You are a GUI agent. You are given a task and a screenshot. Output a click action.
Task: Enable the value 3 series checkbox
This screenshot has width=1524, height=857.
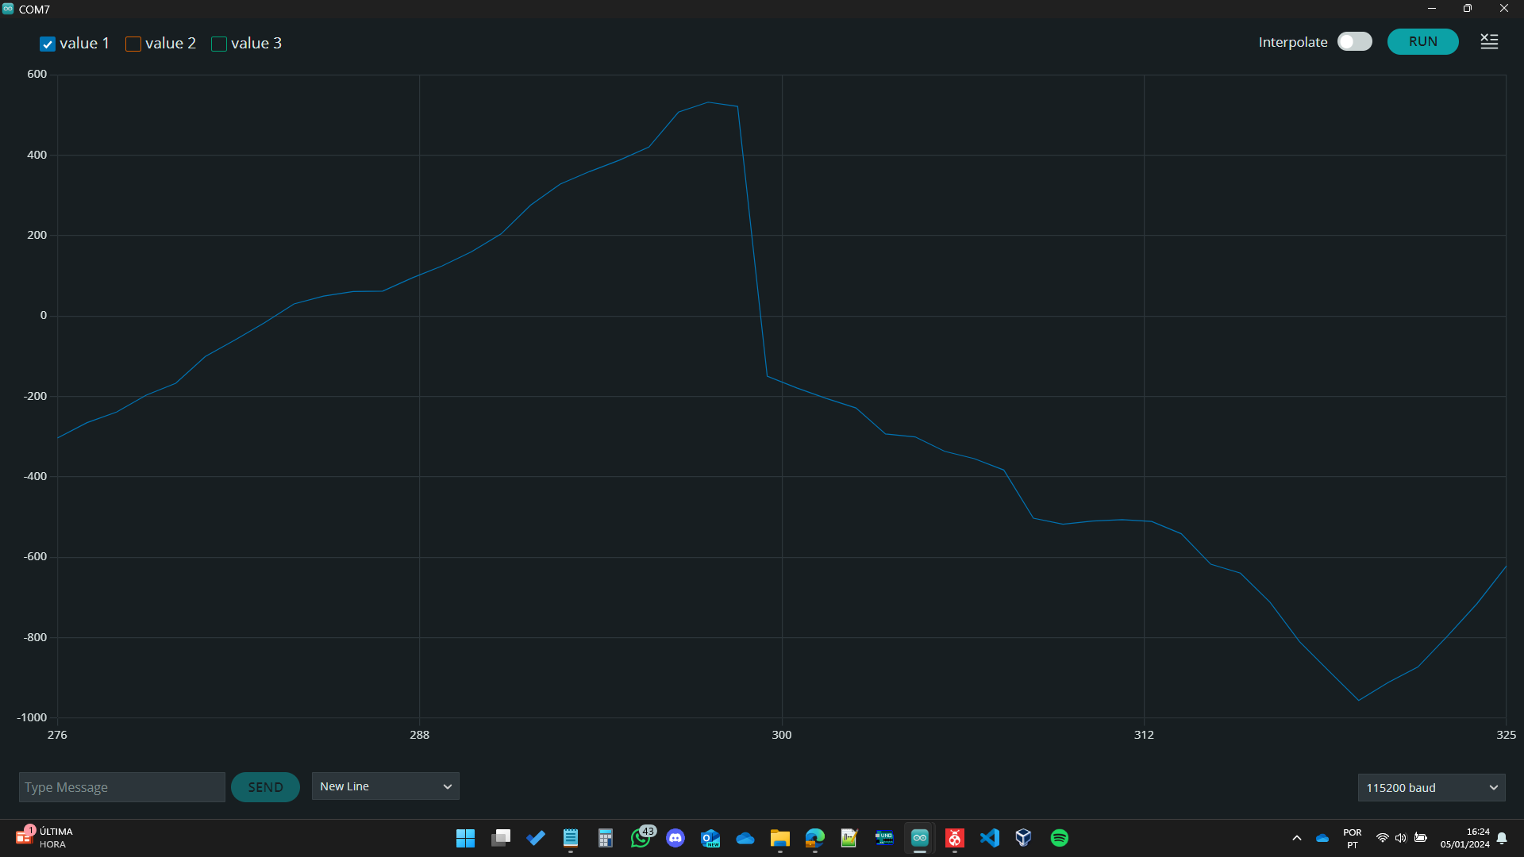tap(219, 44)
